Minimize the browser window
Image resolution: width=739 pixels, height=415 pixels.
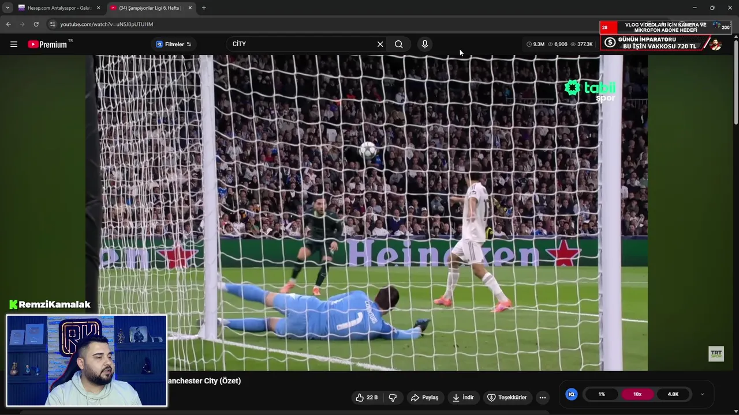(695, 8)
